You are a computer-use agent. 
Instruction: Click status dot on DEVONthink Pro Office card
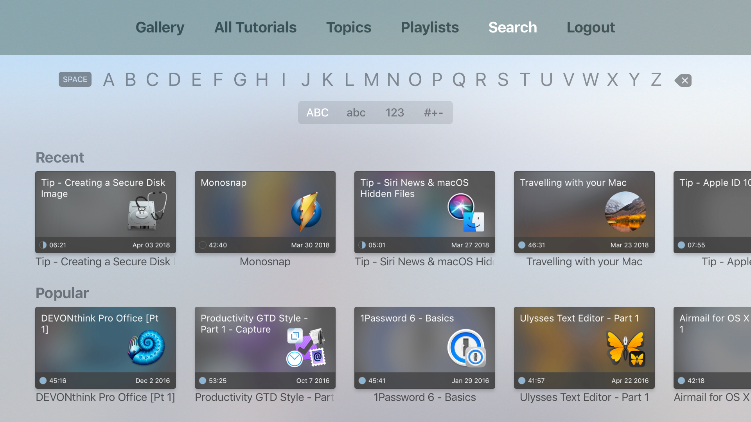click(x=43, y=381)
